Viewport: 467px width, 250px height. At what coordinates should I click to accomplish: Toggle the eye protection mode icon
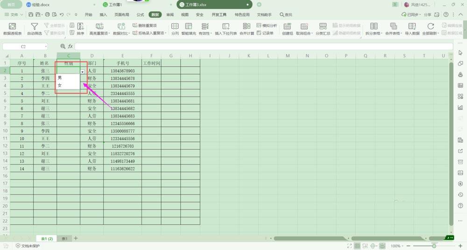click(382, 246)
